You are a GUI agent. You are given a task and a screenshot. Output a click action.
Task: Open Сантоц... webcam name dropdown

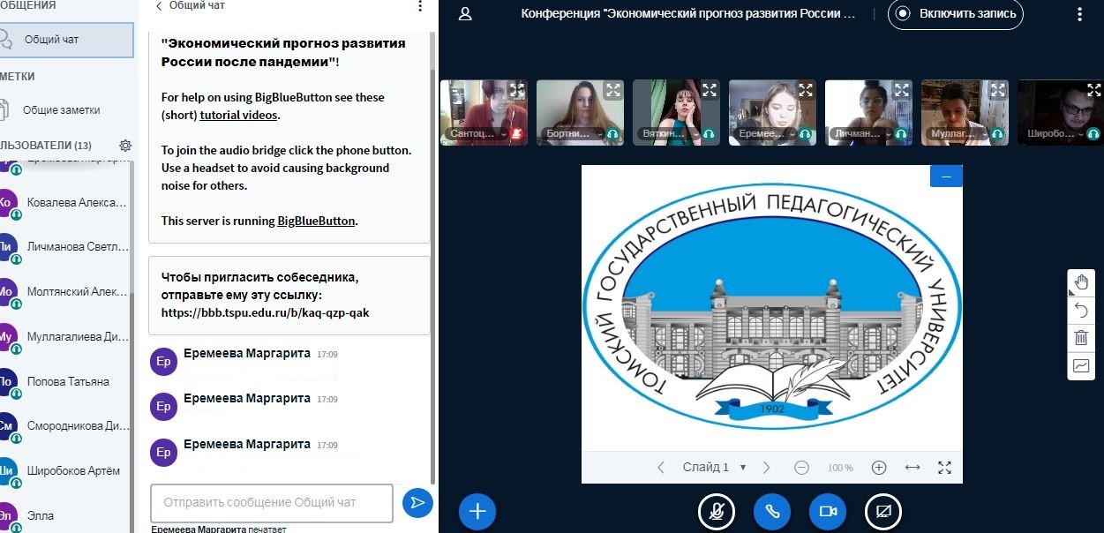tap(477, 134)
